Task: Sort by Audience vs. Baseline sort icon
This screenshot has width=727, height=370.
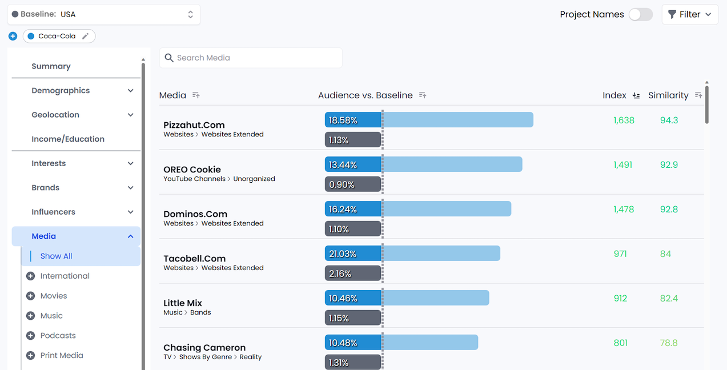Action: (x=423, y=95)
